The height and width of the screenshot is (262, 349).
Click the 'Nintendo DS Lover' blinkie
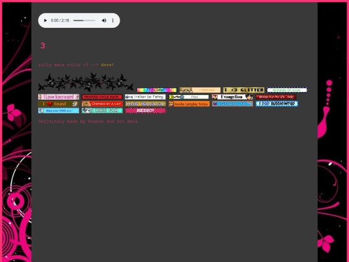click(x=287, y=90)
